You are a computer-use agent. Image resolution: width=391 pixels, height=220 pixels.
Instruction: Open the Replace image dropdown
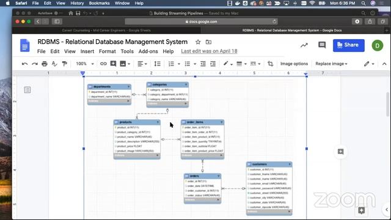tap(331, 64)
